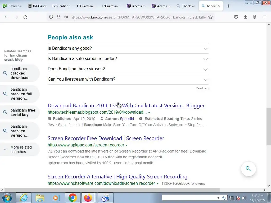Open Download Bandicam 4.0.1.133 With Crack result

coord(126,105)
